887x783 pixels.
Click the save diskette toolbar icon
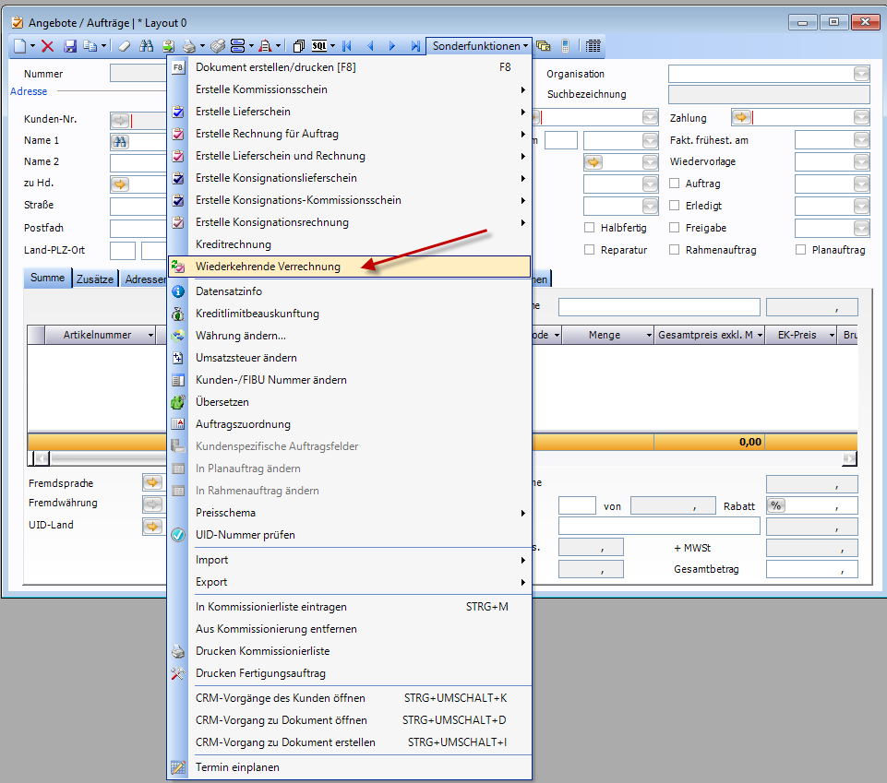(70, 46)
